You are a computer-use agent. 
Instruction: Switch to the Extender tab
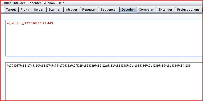pos(166,10)
